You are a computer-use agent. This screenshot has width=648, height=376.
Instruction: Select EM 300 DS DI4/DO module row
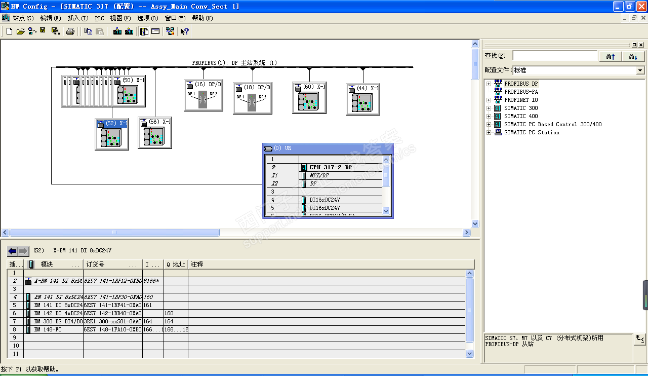click(237, 321)
